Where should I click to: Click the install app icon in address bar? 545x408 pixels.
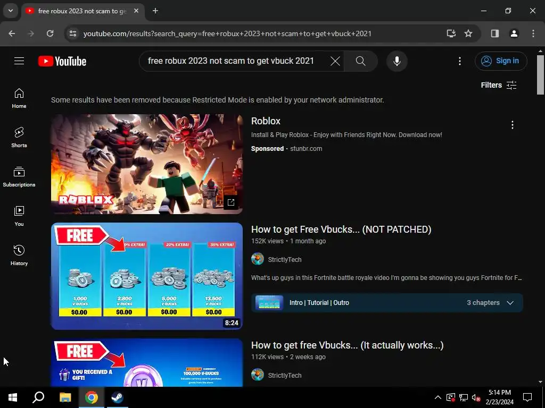pos(451,33)
